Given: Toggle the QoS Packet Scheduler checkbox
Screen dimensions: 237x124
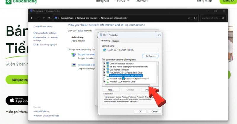Looking at the screenshot, I should tap(104, 69).
